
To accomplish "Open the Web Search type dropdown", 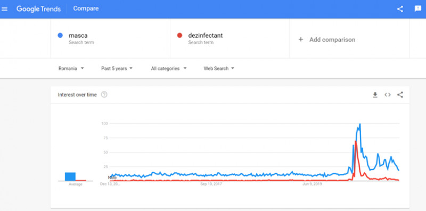I will (219, 69).
